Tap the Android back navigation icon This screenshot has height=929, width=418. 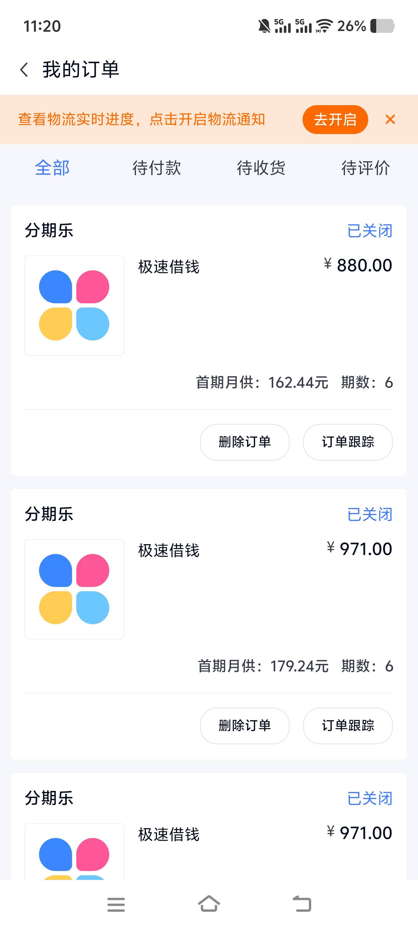tap(302, 904)
